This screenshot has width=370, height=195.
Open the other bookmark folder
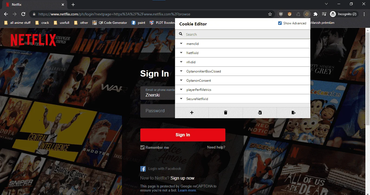click(81, 23)
